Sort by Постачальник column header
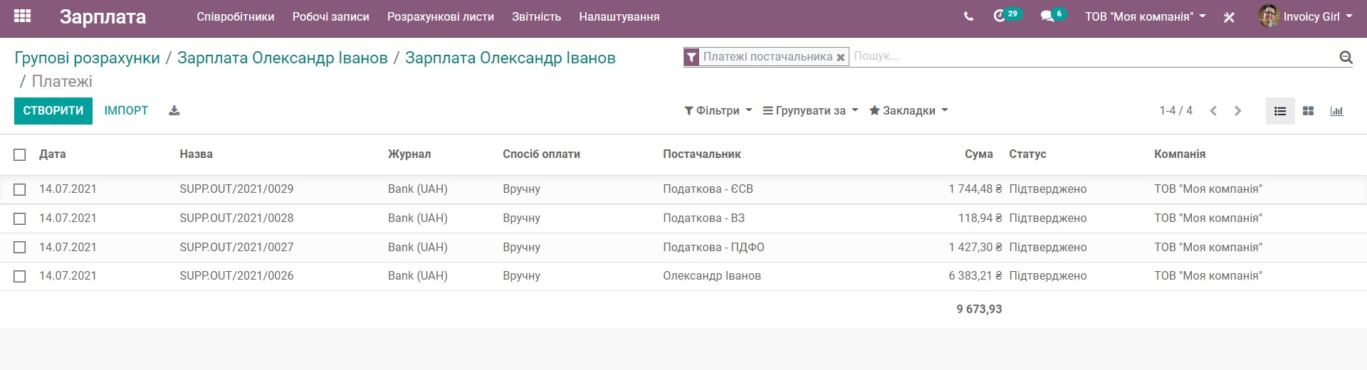The image size is (1367, 370). click(x=701, y=154)
